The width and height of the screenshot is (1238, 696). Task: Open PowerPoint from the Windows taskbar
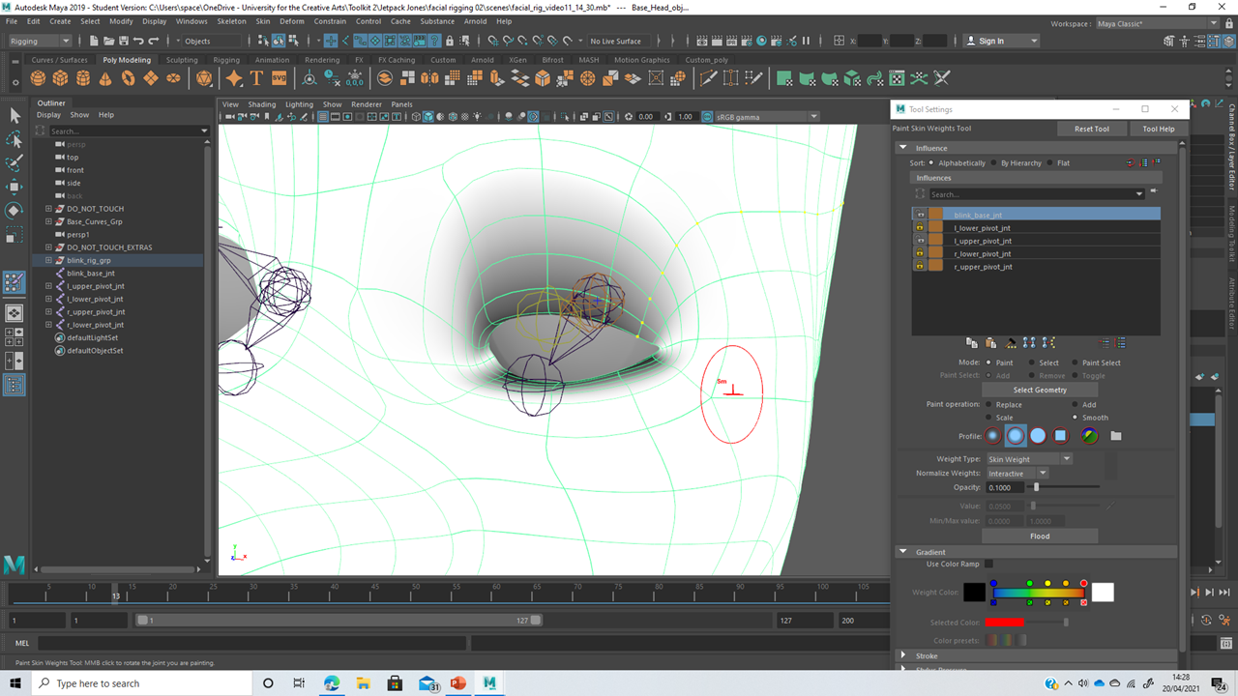point(458,683)
